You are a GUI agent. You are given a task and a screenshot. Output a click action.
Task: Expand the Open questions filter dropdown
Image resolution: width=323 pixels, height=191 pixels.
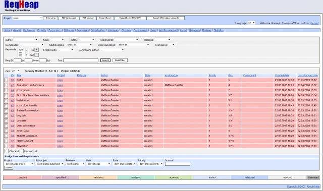[133, 45]
